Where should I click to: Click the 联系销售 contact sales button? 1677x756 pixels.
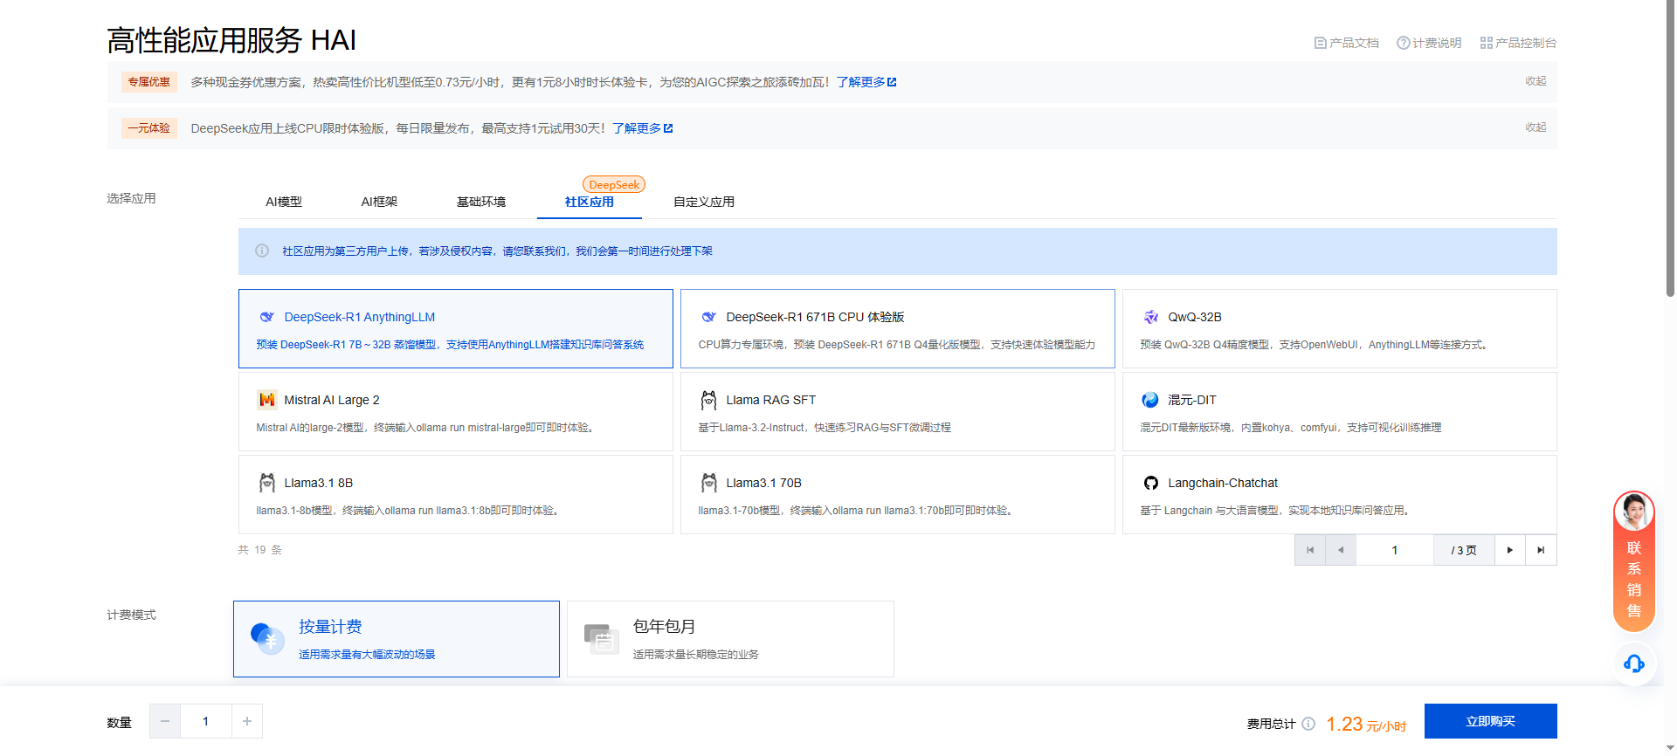(1634, 562)
